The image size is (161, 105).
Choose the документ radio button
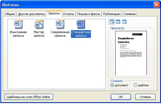tap(112, 85)
